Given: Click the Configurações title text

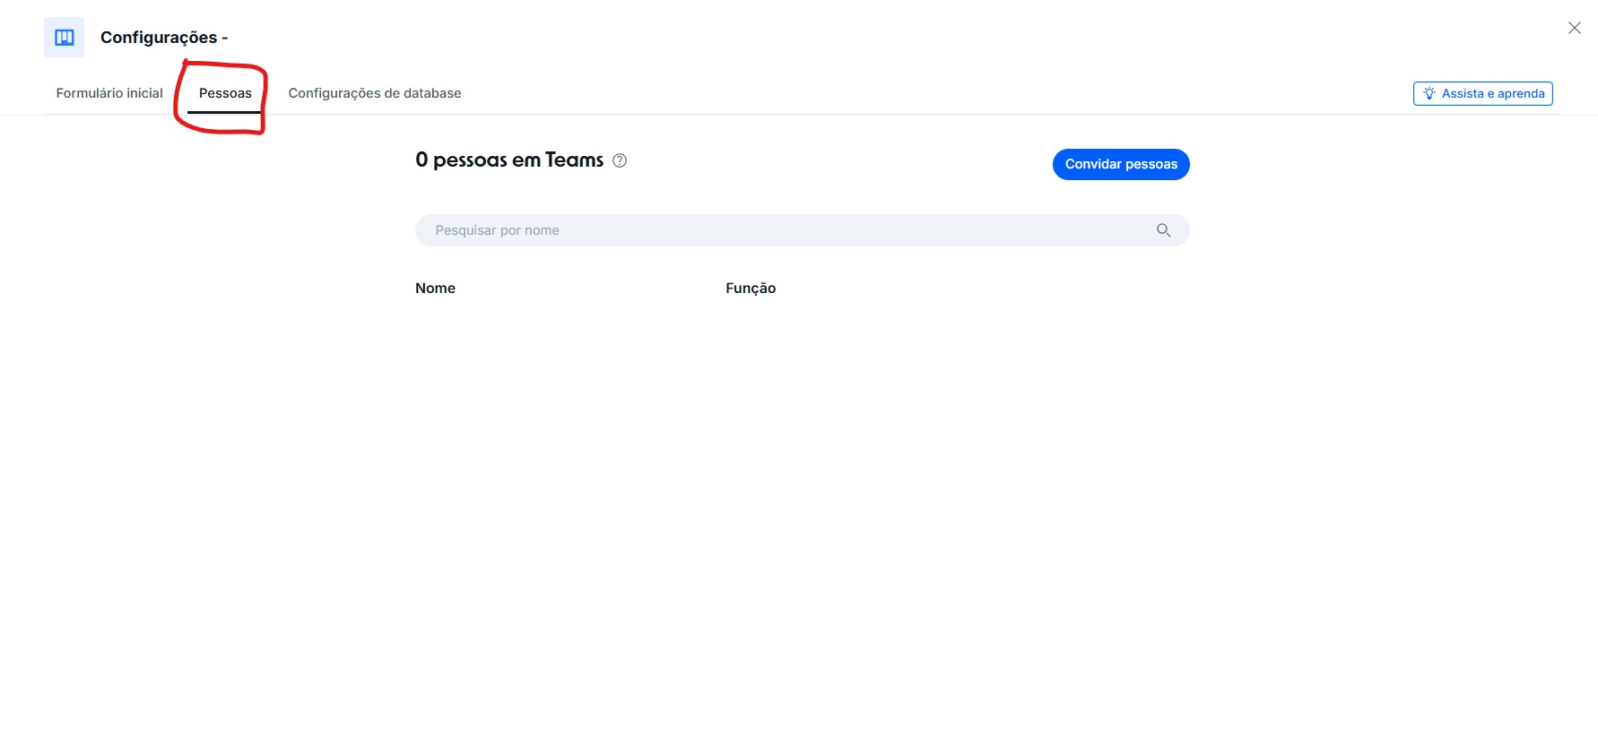Looking at the screenshot, I should tap(164, 38).
